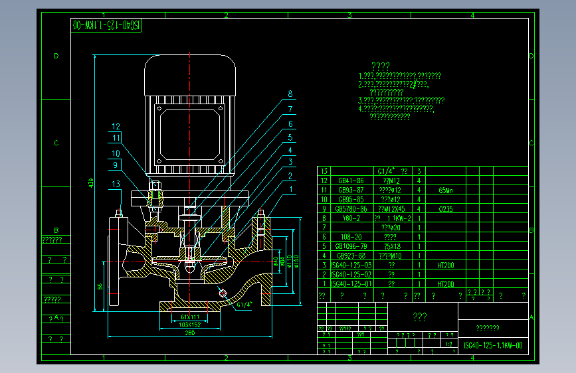Click the GB1096-79 cell in parts list

[x=351, y=246]
